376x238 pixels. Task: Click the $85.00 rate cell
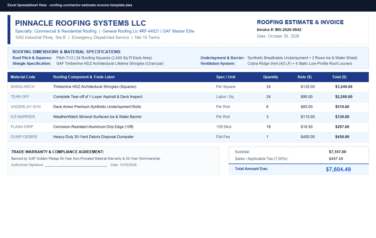coord(307,107)
